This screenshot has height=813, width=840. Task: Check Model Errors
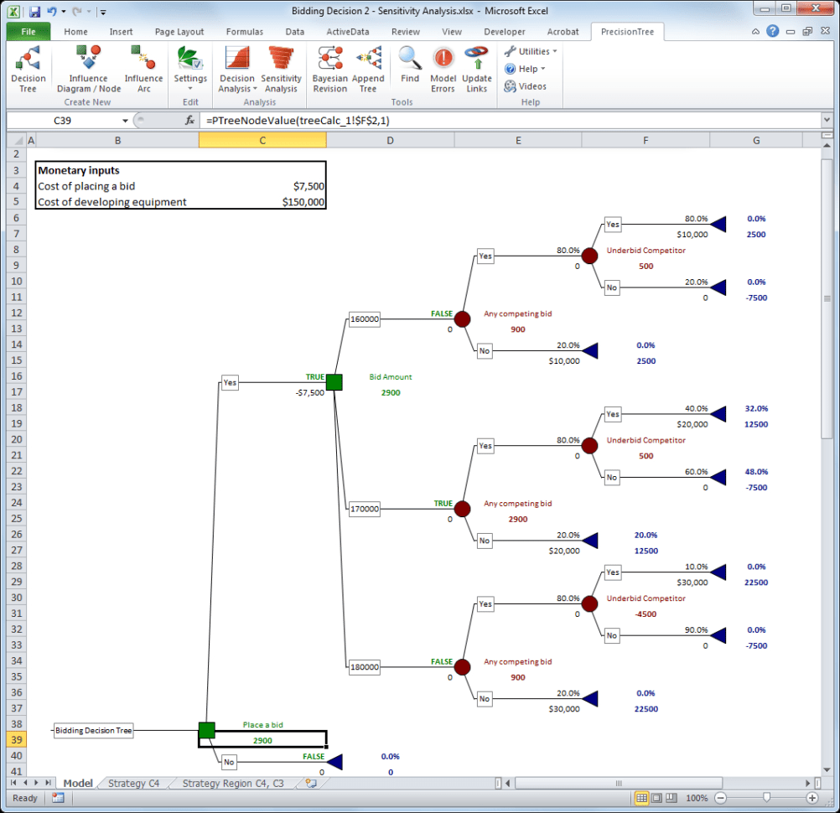[x=443, y=67]
